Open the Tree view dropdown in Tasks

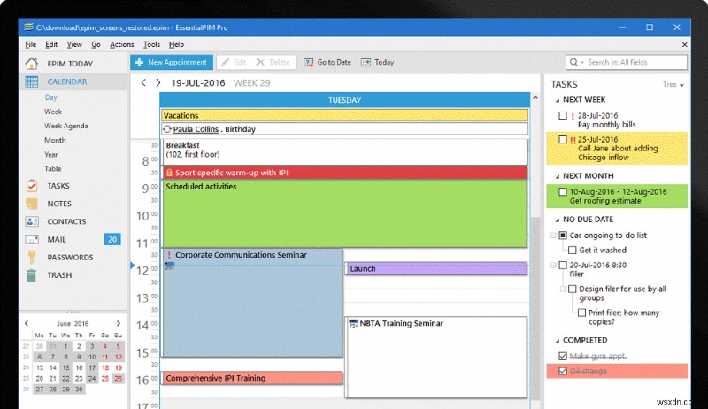coord(673,84)
